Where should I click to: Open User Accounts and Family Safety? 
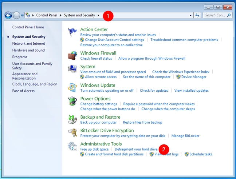click(x=32, y=66)
